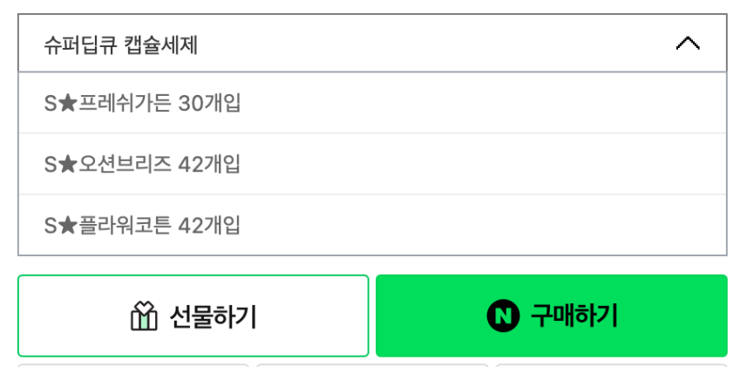Pick the S★플라워코튼 42개입 option
The height and width of the screenshot is (367, 740).
pyautogui.click(x=142, y=225)
